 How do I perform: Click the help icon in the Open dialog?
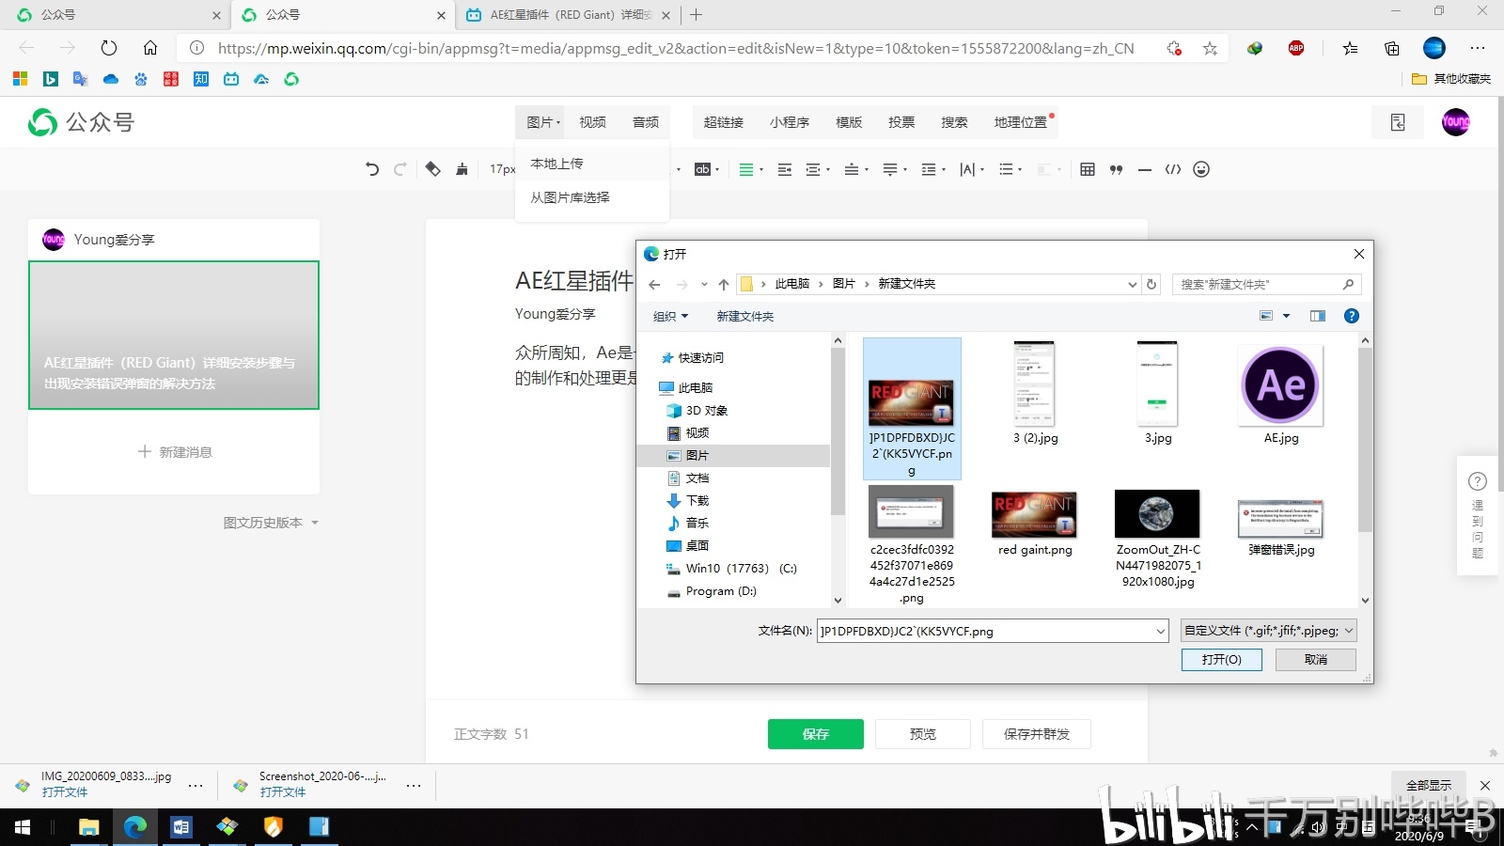click(x=1352, y=316)
